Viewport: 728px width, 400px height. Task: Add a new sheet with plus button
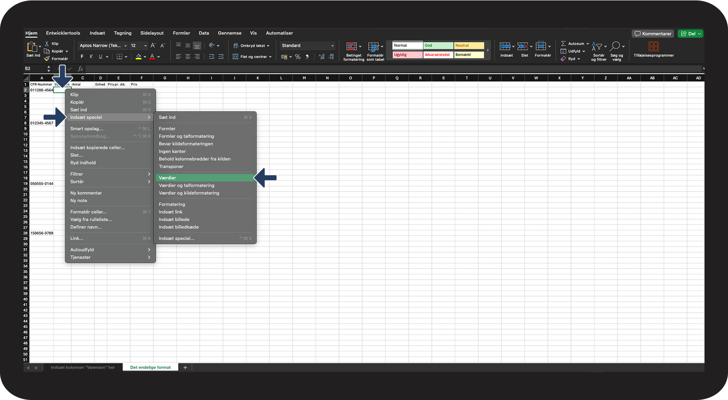click(185, 367)
